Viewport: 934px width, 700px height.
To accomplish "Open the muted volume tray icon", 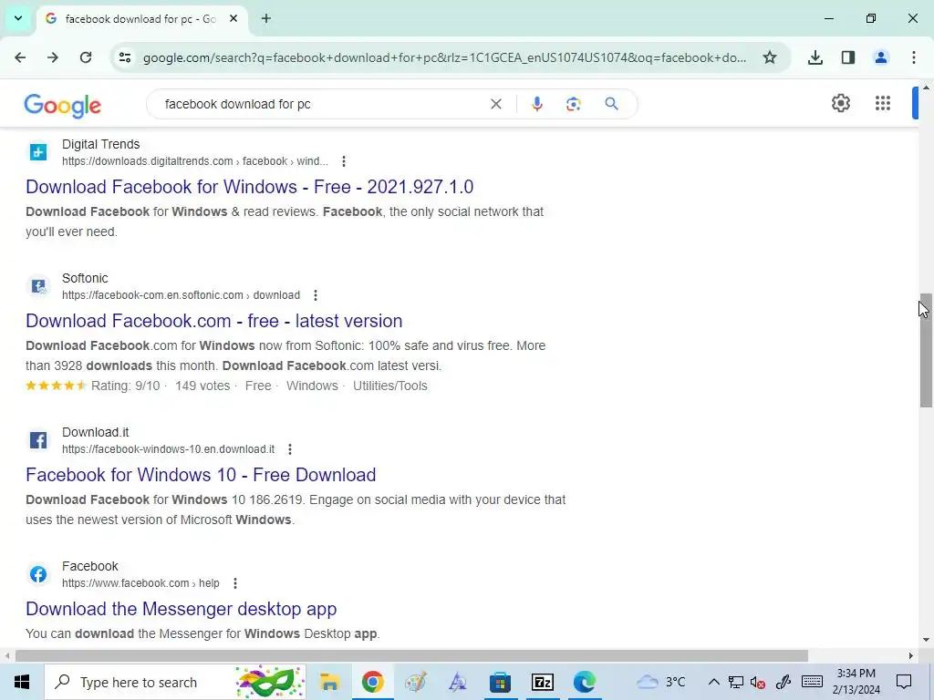I will coord(758,682).
